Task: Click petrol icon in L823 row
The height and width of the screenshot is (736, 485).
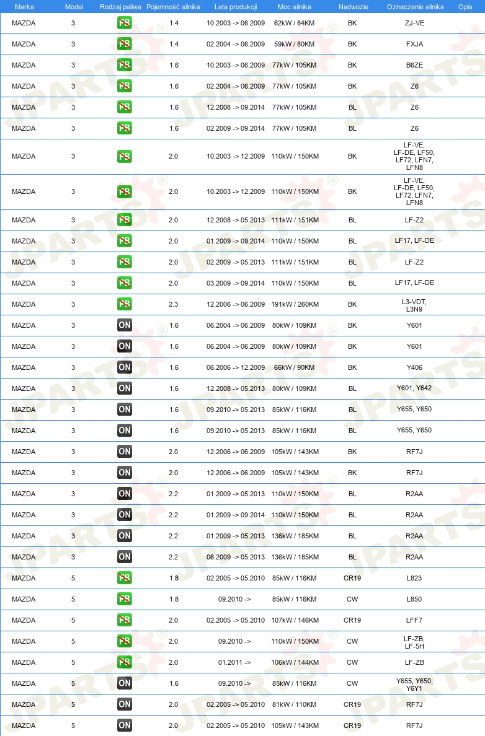Action: (125, 578)
